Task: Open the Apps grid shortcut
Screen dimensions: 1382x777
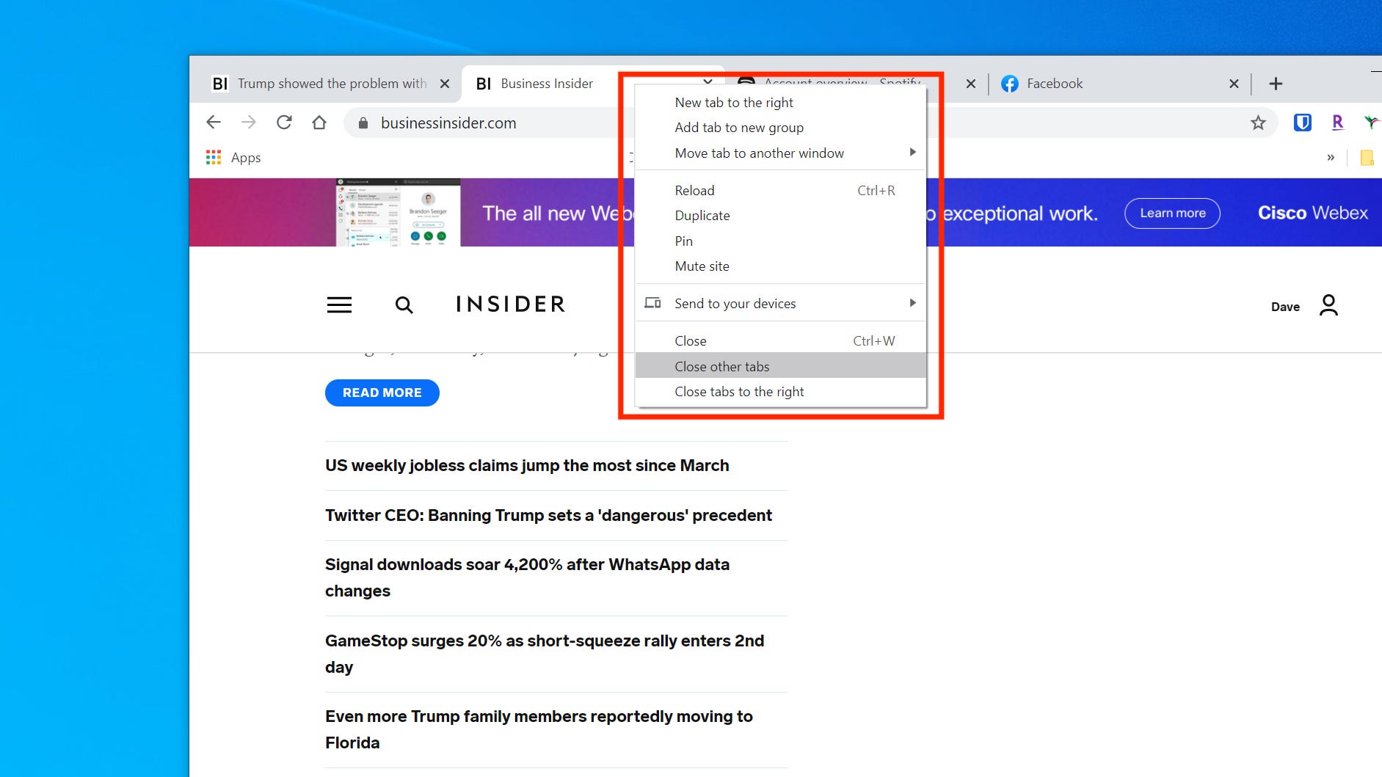Action: [233, 157]
